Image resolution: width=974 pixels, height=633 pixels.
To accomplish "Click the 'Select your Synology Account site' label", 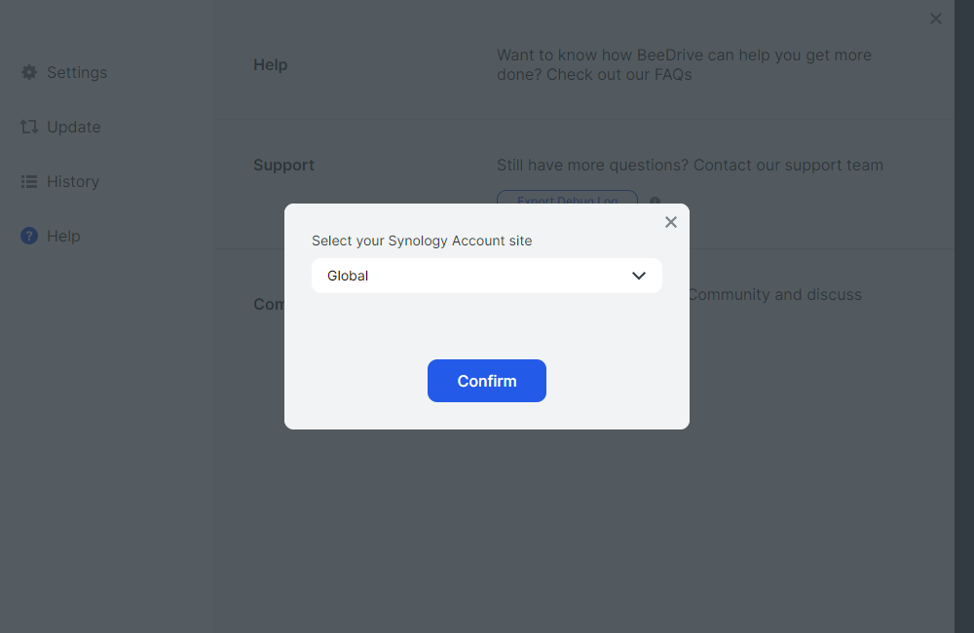I will coord(422,241).
